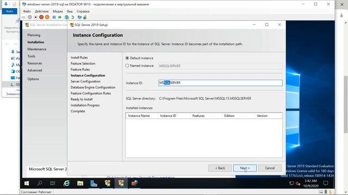Click the grey Start (power) toolbar icon

30,17
